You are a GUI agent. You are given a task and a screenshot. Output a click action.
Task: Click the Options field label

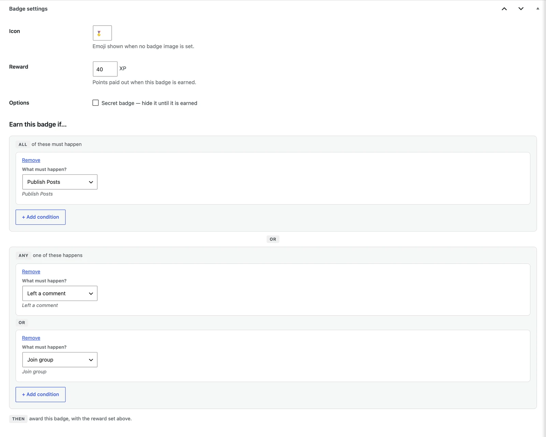19,103
